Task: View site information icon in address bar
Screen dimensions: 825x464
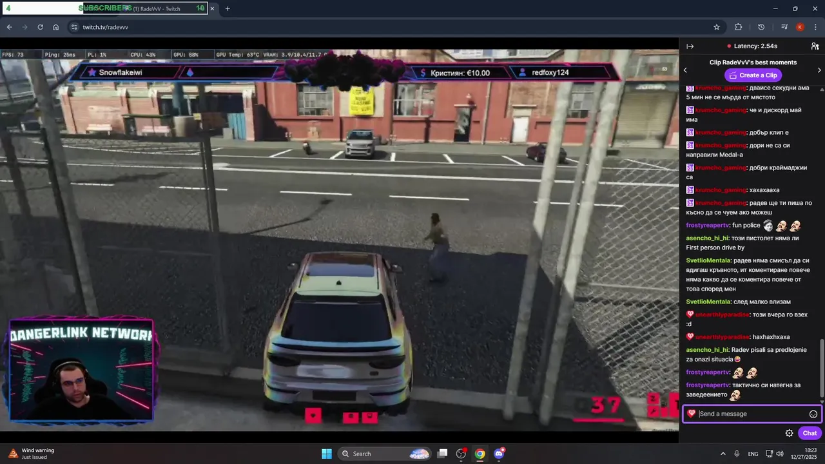Action: tap(74, 27)
